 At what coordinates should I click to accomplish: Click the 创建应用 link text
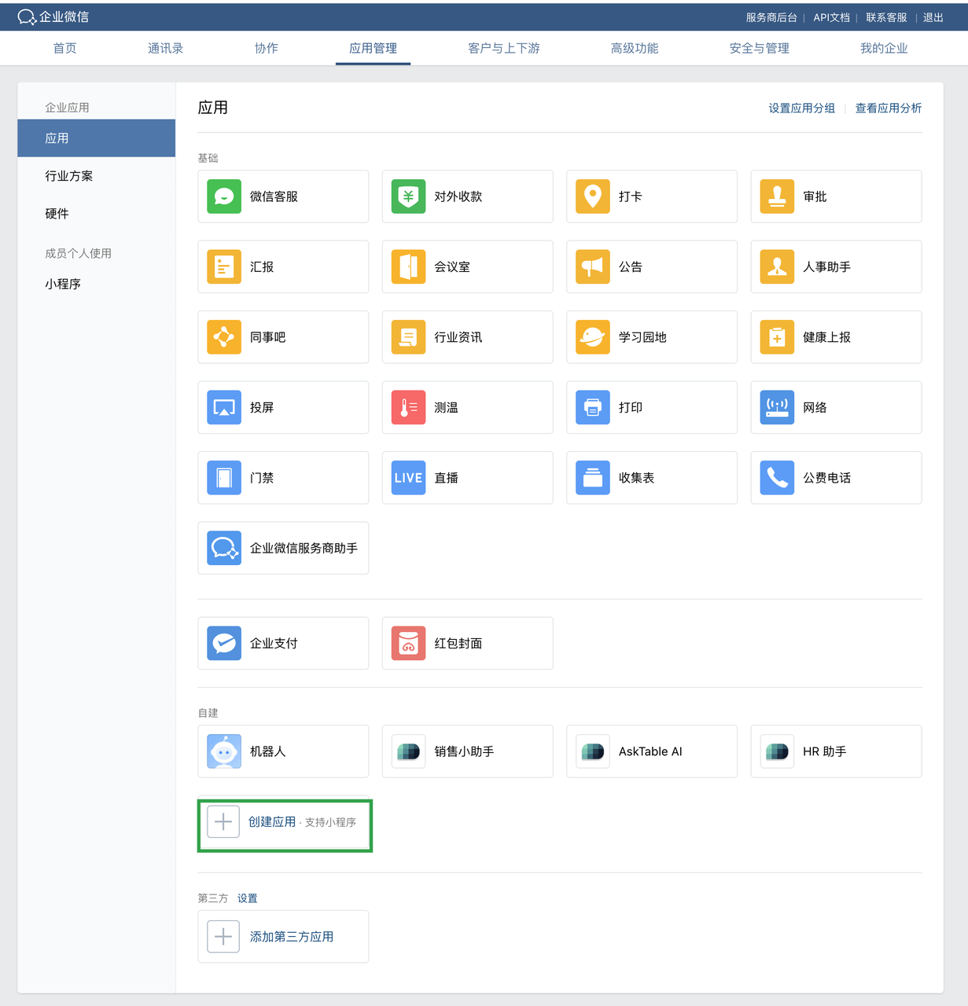[x=272, y=822]
